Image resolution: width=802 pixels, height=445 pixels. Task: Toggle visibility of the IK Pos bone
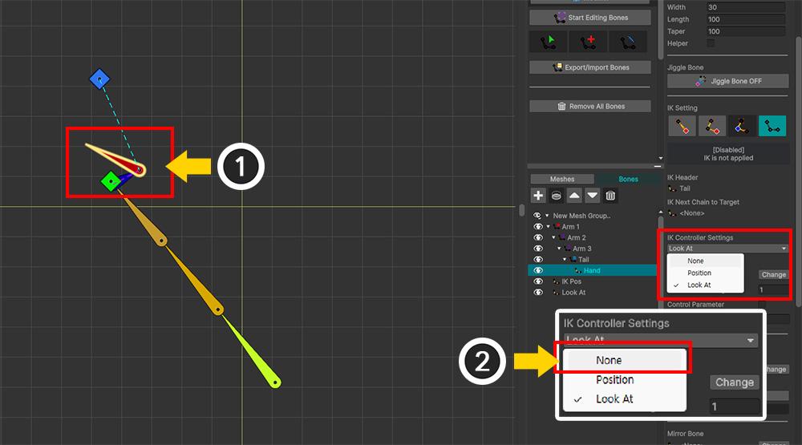click(538, 281)
